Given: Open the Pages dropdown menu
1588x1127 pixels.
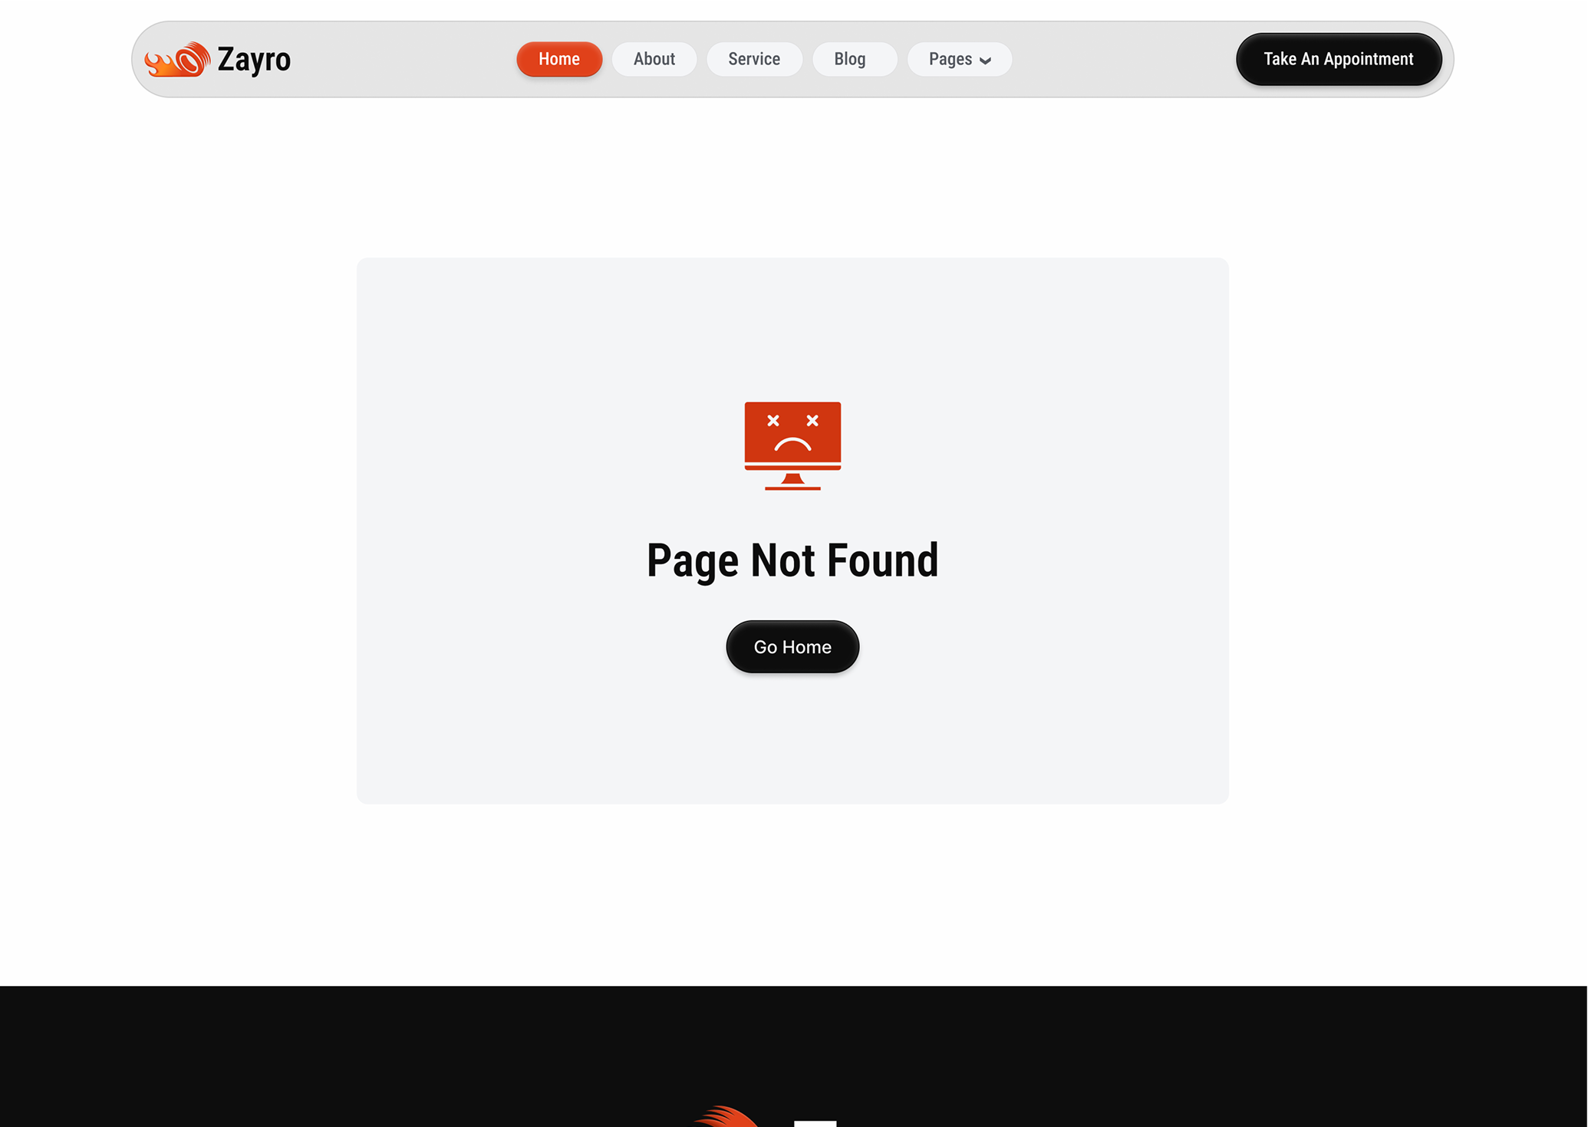Looking at the screenshot, I should pos(960,59).
